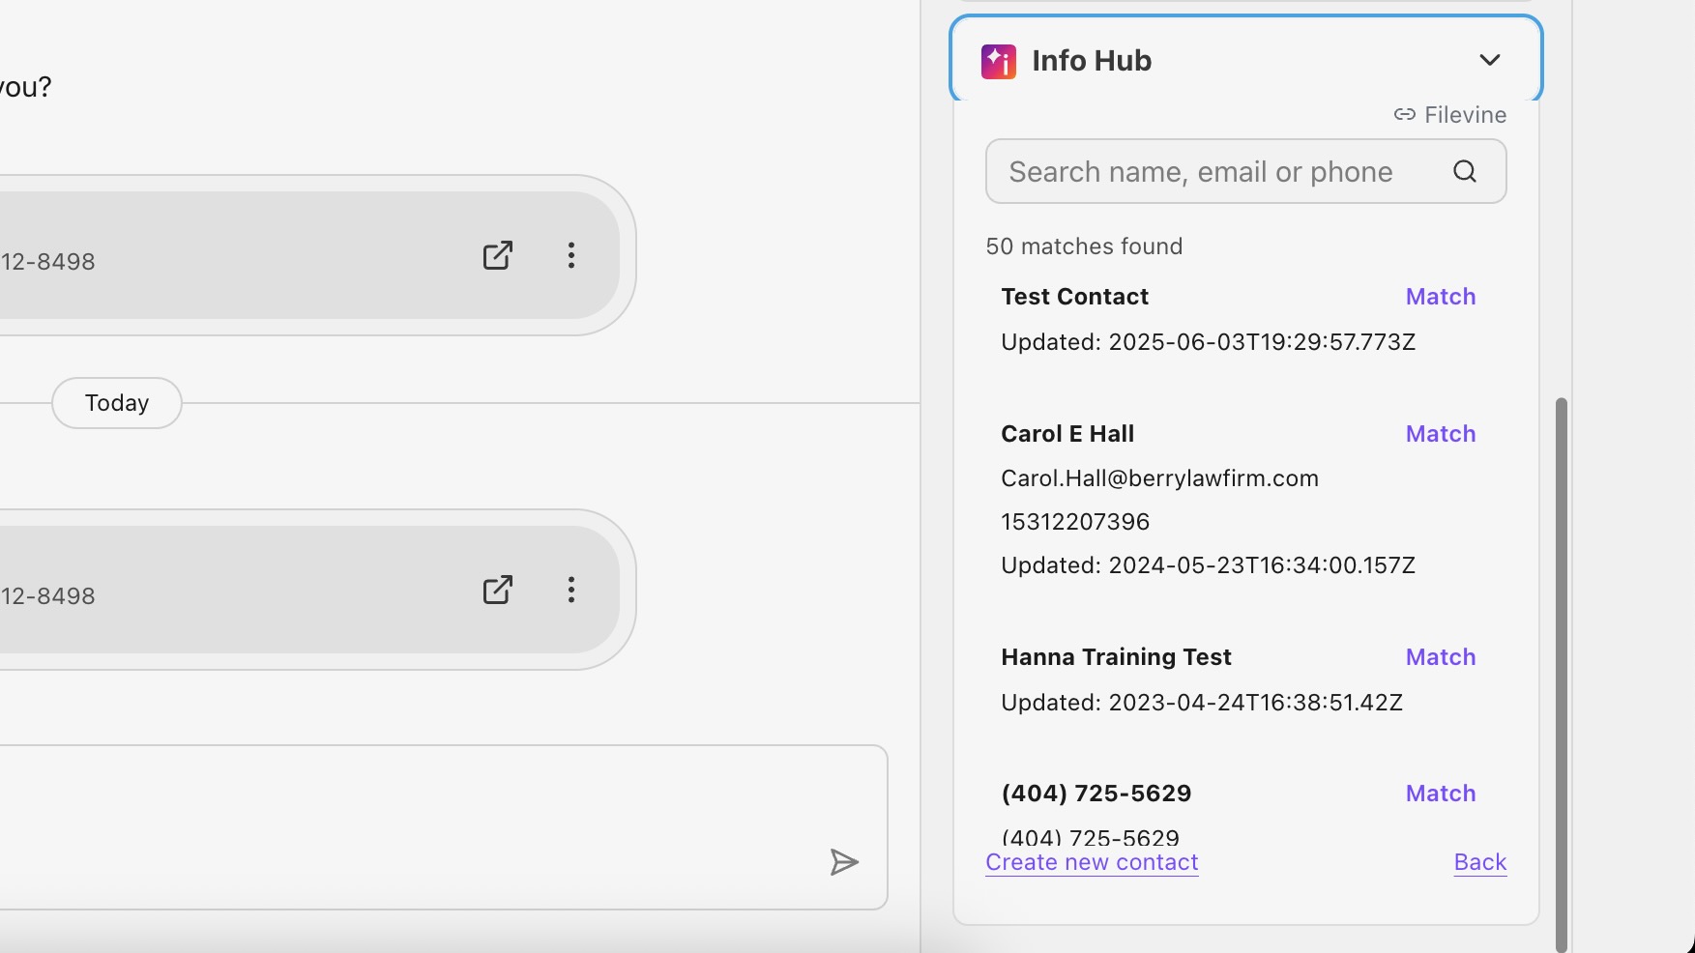
Task: Select the Test Contact name
Action: pos(1074,297)
